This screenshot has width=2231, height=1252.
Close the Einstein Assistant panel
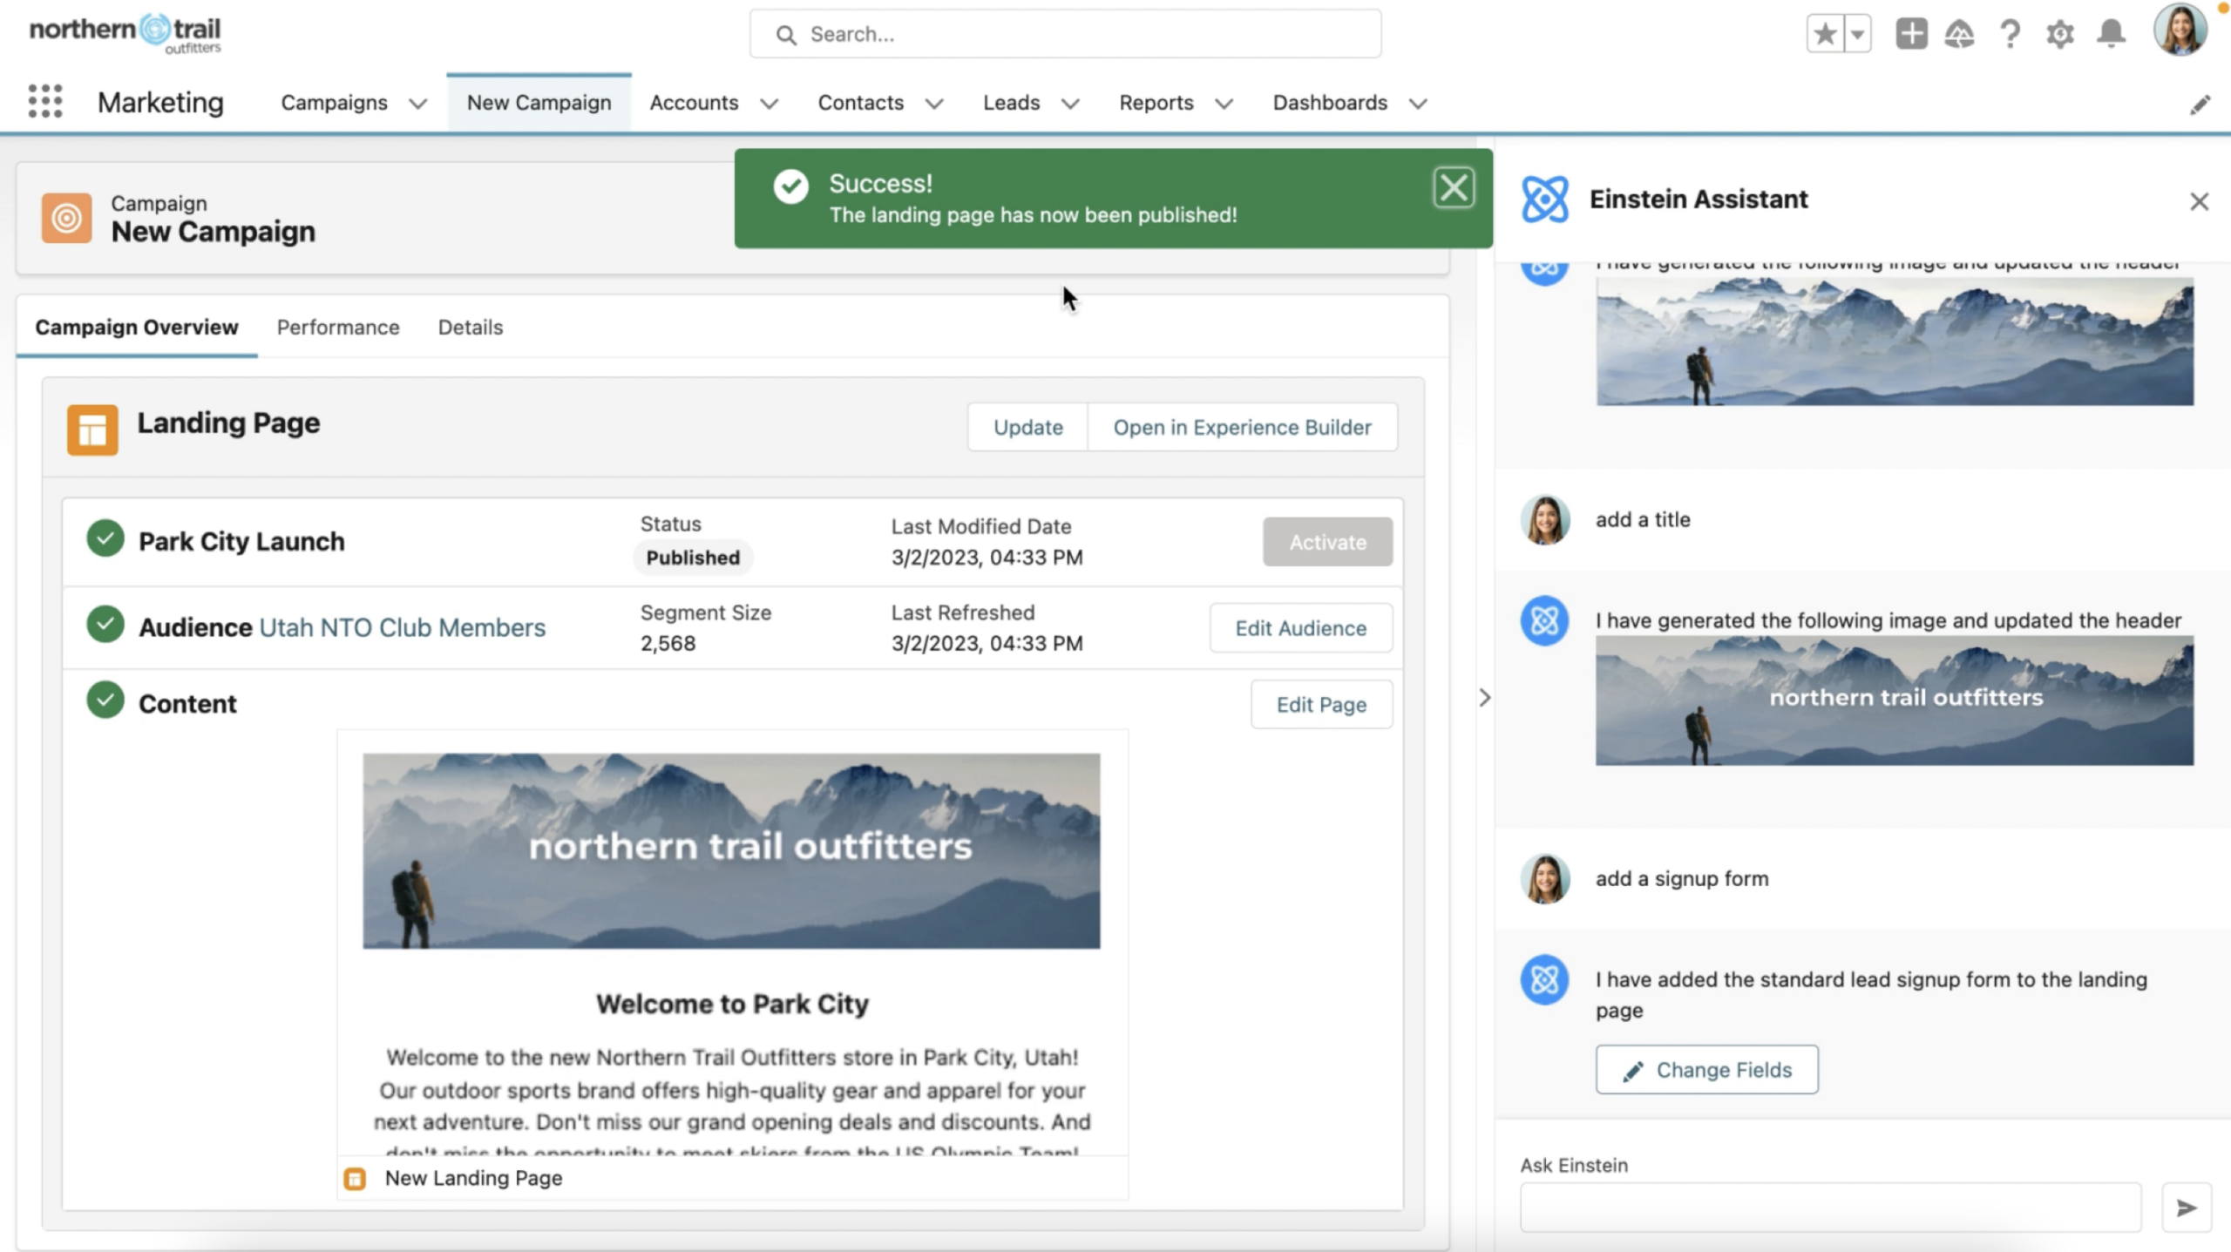(2199, 202)
